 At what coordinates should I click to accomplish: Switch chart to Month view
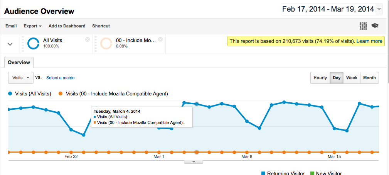(369, 78)
